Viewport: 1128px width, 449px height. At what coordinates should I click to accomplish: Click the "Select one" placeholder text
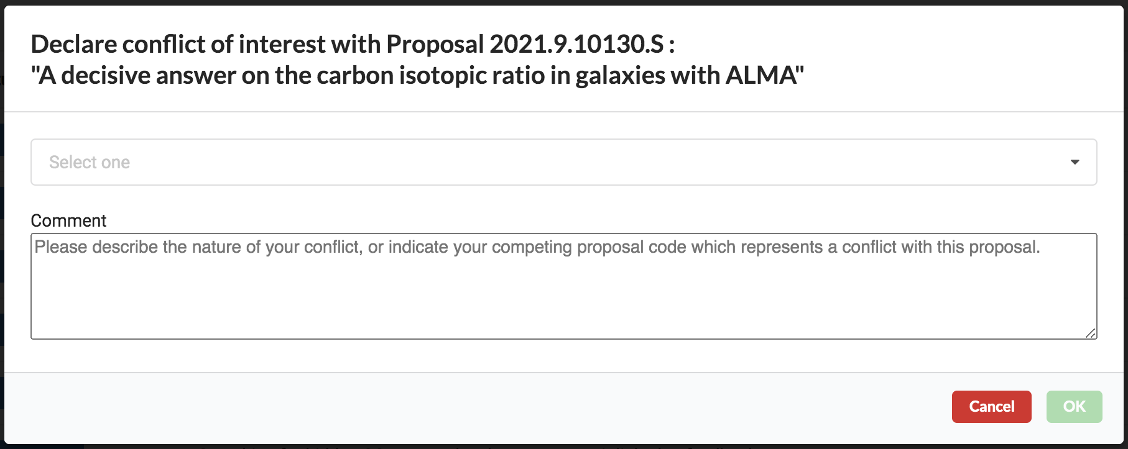90,162
